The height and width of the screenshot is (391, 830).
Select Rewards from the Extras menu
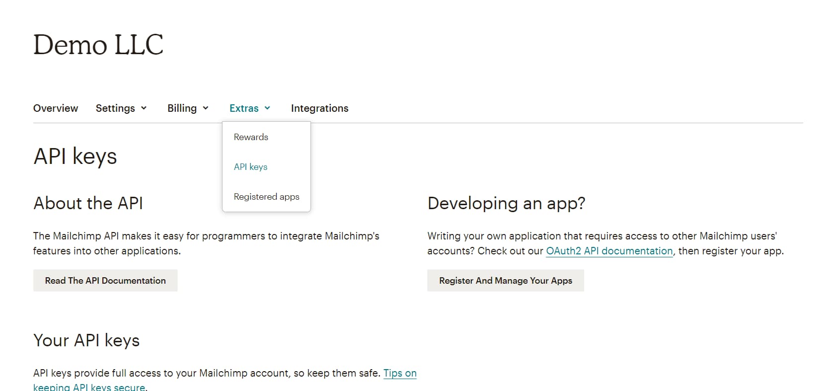(x=251, y=137)
